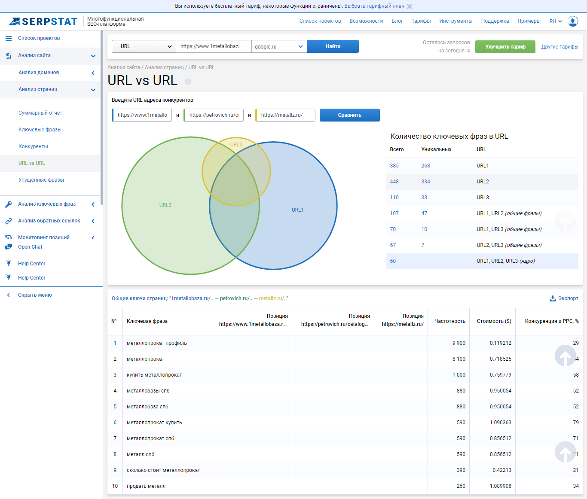This screenshot has width=587, height=499.
Task: Click the Конкуренция в PPC, % column header
Action: (x=552, y=321)
